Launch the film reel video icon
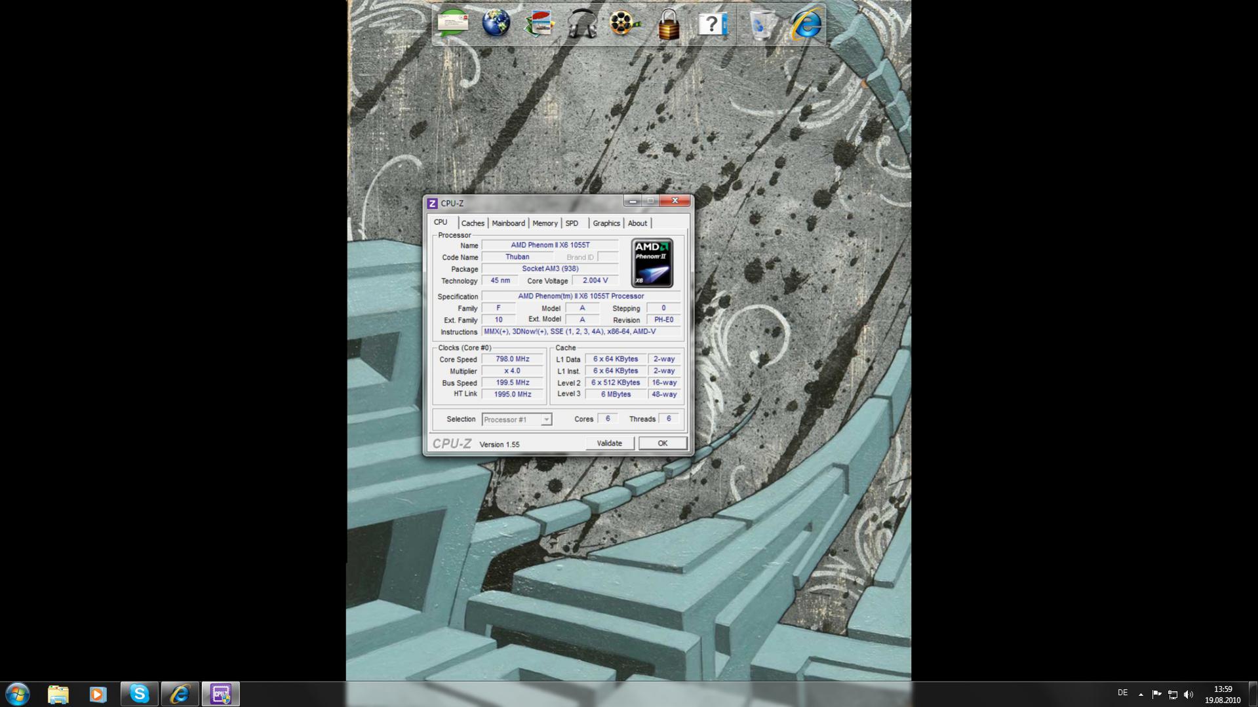Viewport: 1258px width, 707px height. pyautogui.click(x=624, y=24)
